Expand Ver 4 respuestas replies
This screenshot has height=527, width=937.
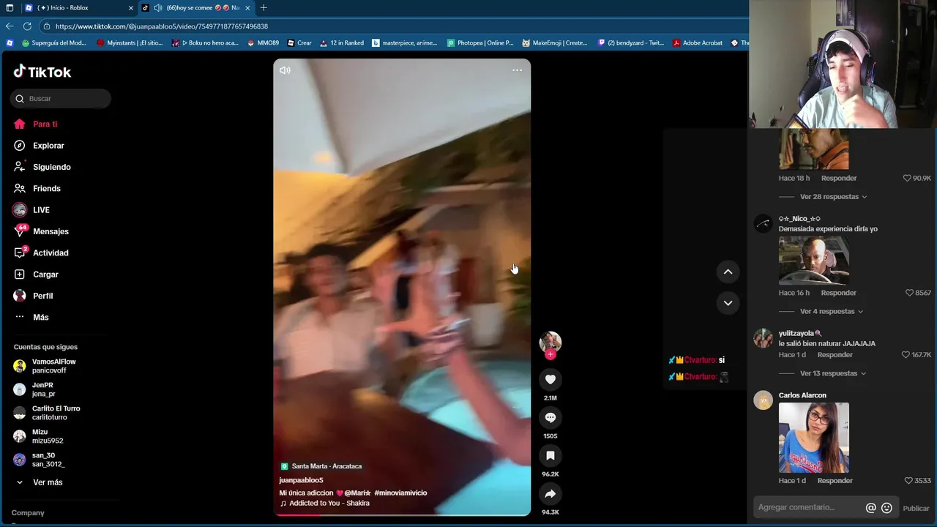coord(831,312)
